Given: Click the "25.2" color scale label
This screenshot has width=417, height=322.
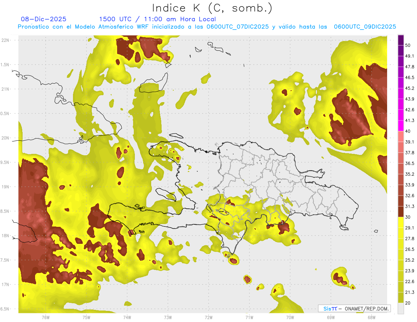Looking at the screenshot, I should coord(410,260).
